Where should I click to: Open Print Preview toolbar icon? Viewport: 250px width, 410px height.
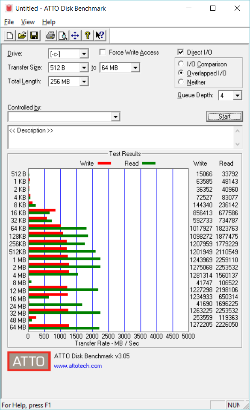pyautogui.click(x=63, y=35)
